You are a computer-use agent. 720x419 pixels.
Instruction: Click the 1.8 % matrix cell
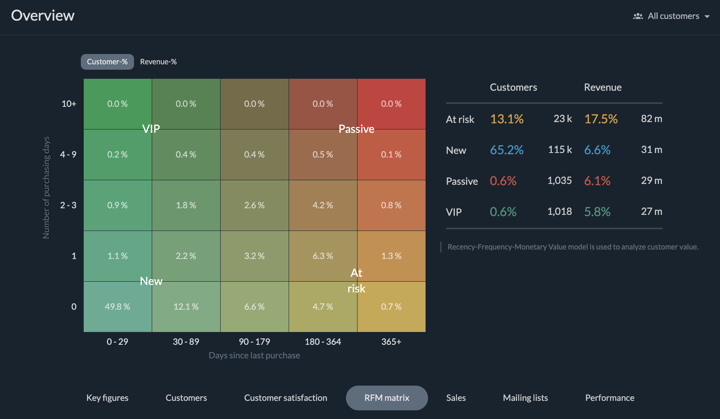tap(186, 205)
